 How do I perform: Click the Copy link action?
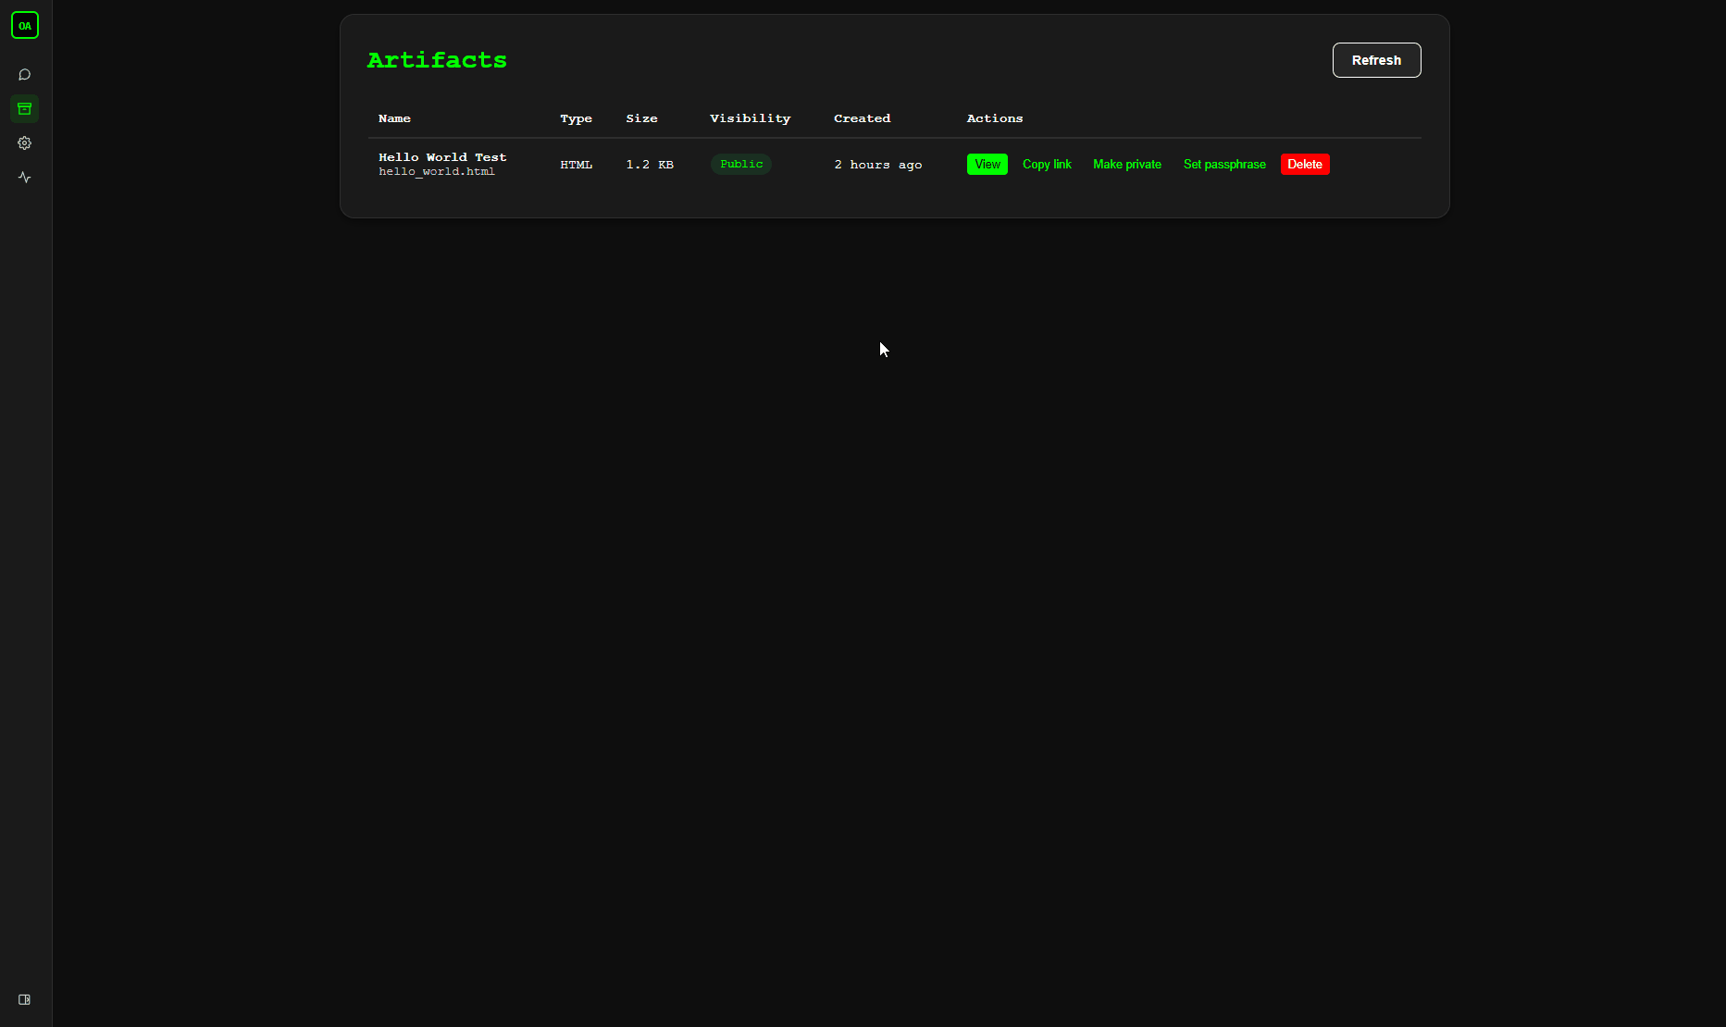tap(1047, 165)
